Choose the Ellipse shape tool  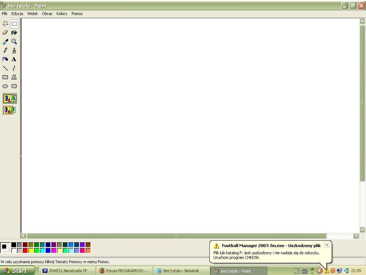tap(5, 86)
